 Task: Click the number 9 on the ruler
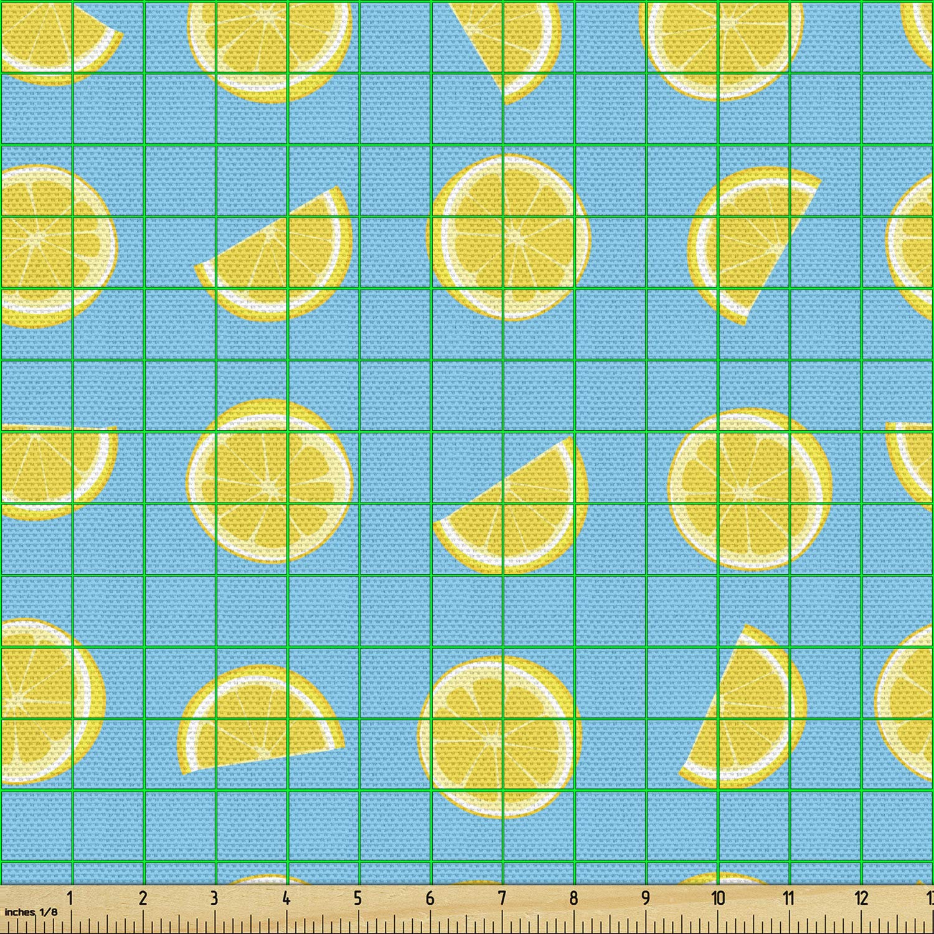[x=645, y=898]
